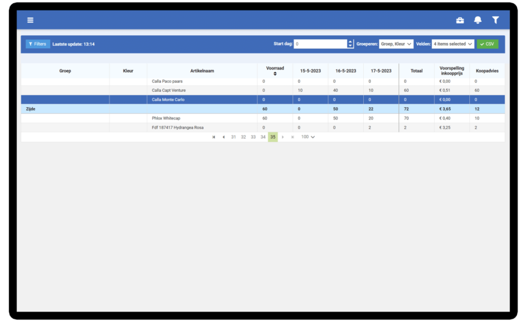The height and width of the screenshot is (322, 526).
Task: Click the next page arrow
Action: pos(283,137)
